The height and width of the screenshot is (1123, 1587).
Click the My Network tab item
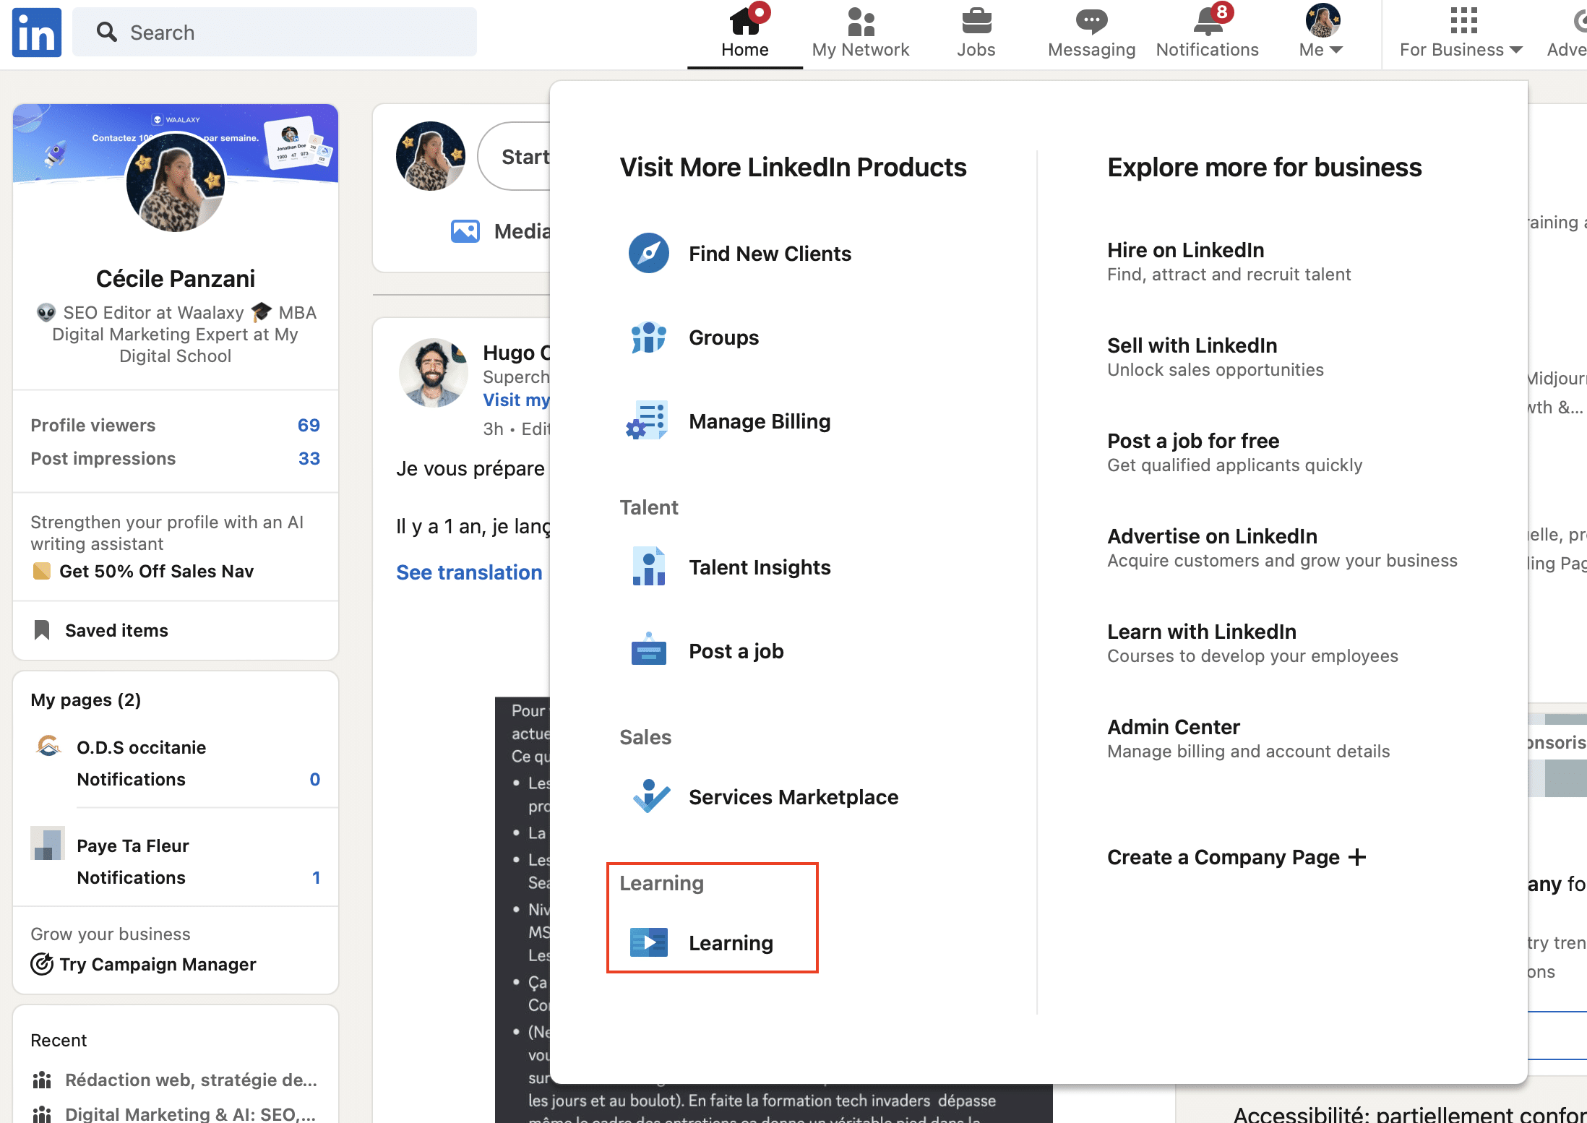860,34
